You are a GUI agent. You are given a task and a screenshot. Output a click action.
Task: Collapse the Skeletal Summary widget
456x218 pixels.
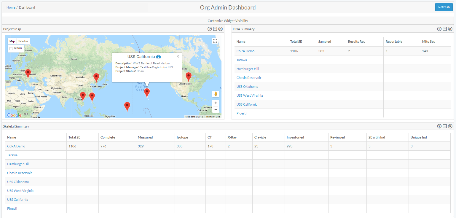point(445,126)
